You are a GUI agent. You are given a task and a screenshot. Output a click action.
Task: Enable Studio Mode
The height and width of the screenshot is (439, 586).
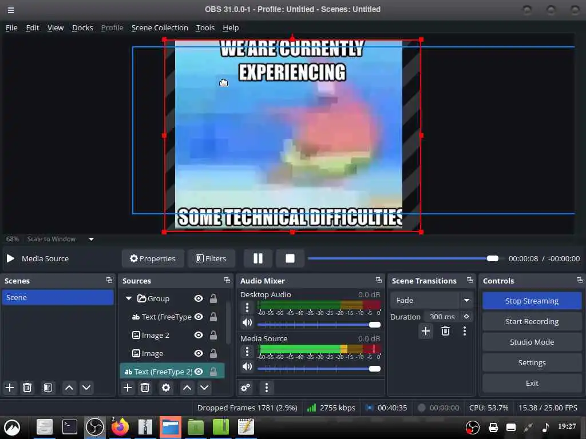pyautogui.click(x=532, y=342)
